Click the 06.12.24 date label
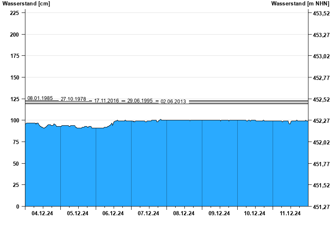 pyautogui.click(x=113, y=214)
